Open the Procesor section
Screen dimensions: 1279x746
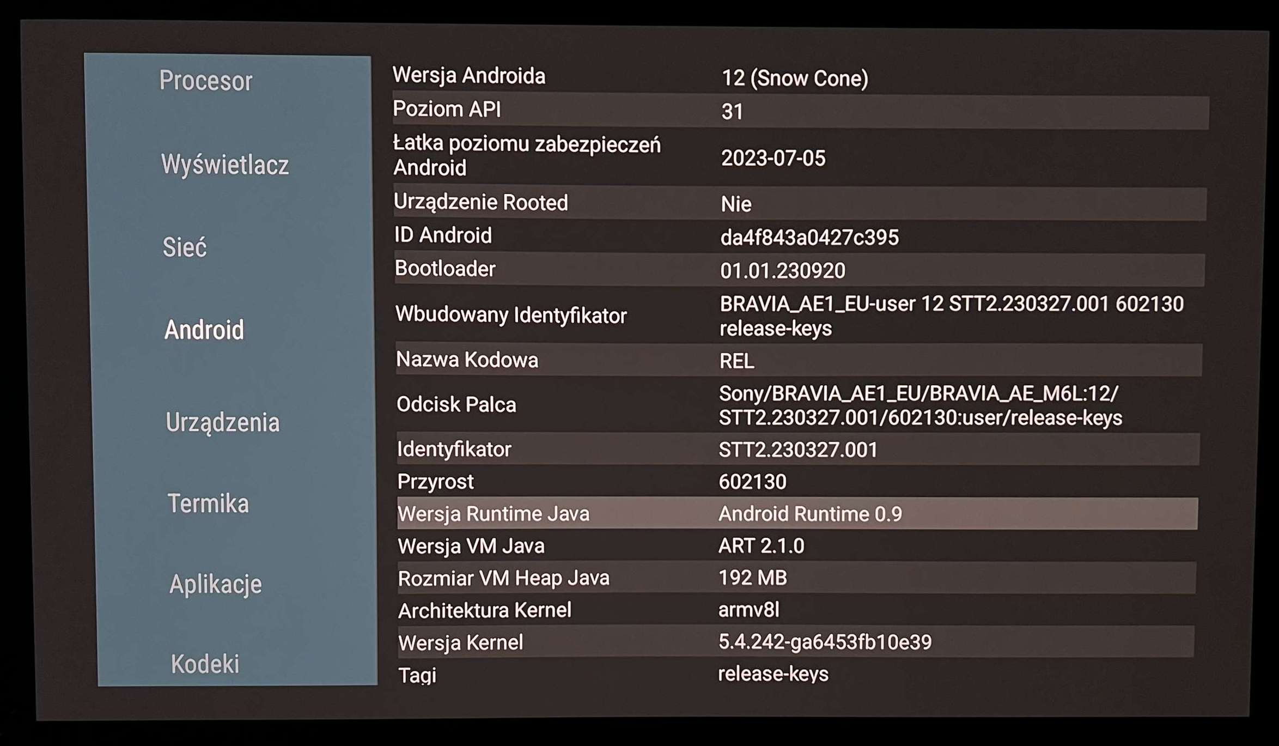[205, 81]
